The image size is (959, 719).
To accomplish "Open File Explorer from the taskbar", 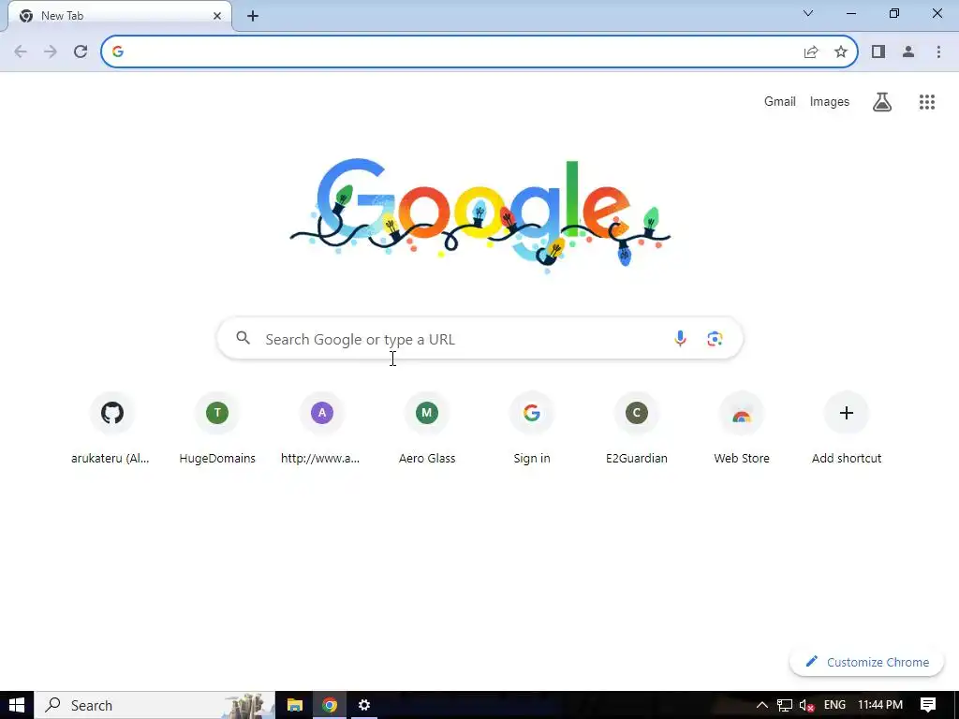I will 295,705.
